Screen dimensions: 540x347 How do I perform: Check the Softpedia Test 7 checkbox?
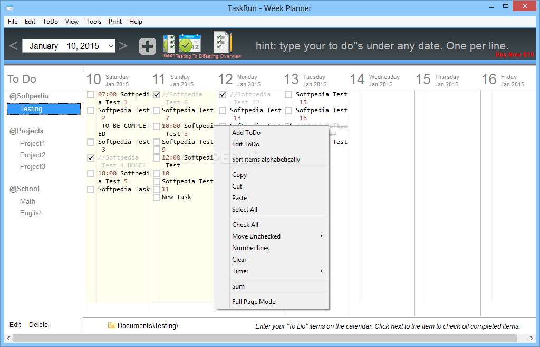[x=157, y=111]
